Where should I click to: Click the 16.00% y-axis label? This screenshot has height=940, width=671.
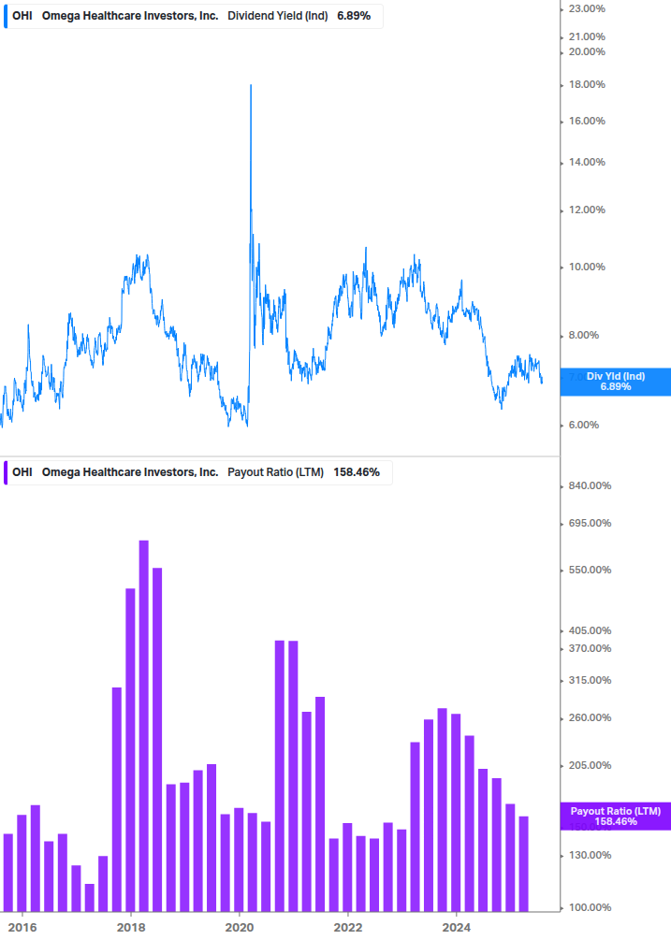point(587,121)
